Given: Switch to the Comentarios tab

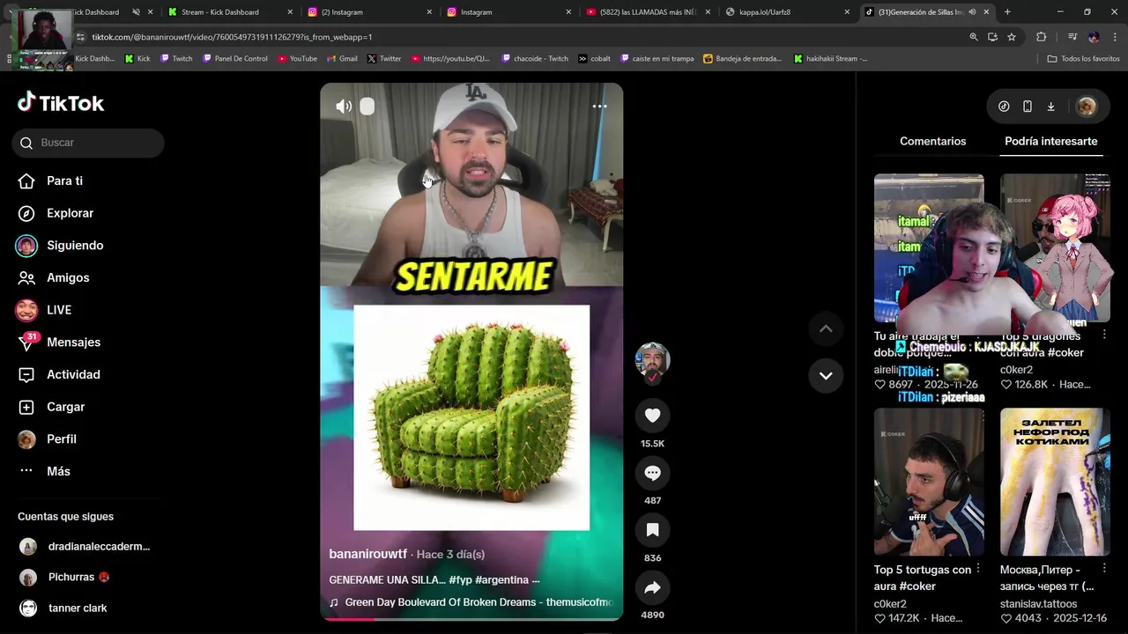Looking at the screenshot, I should pos(932,141).
